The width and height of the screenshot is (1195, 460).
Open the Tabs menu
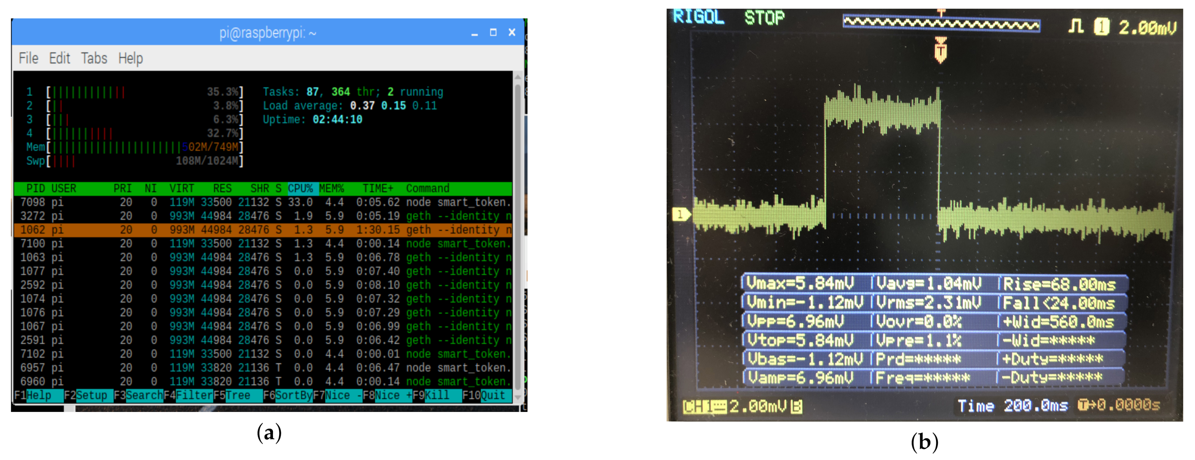[94, 58]
